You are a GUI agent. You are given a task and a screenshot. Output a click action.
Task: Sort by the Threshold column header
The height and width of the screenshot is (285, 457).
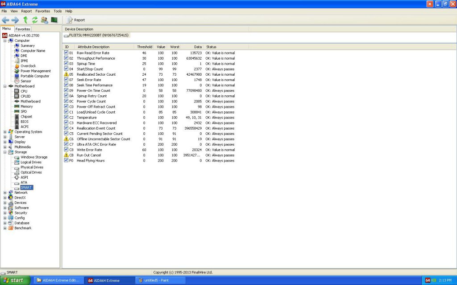click(145, 47)
